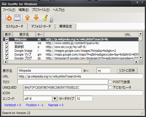
Task: Click the 'wb' key cell
Action: click(39, 43)
